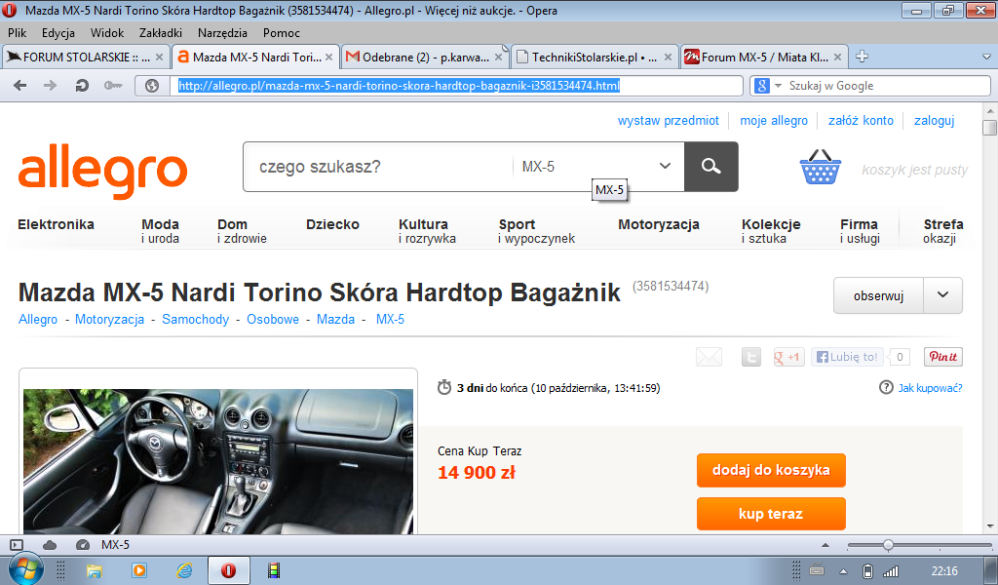Open the moje allegro link
Image resolution: width=998 pixels, height=585 pixels.
[x=773, y=120]
